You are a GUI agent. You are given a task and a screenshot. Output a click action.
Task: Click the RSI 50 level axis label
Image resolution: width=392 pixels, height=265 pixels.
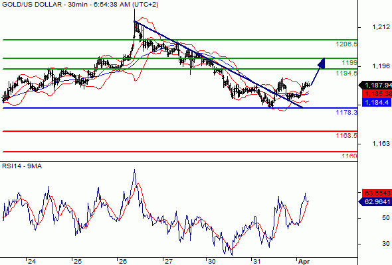tap(386, 218)
